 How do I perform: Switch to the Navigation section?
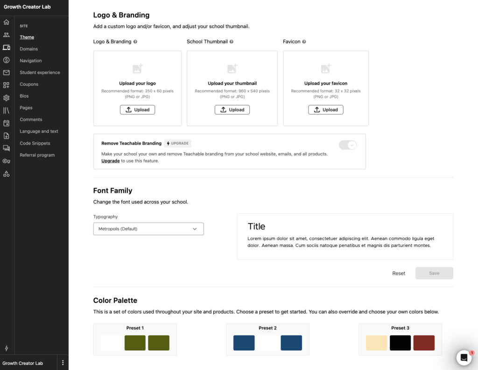(x=30, y=60)
